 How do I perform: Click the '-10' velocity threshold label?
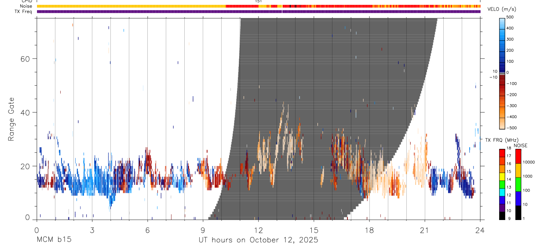tap(493, 77)
